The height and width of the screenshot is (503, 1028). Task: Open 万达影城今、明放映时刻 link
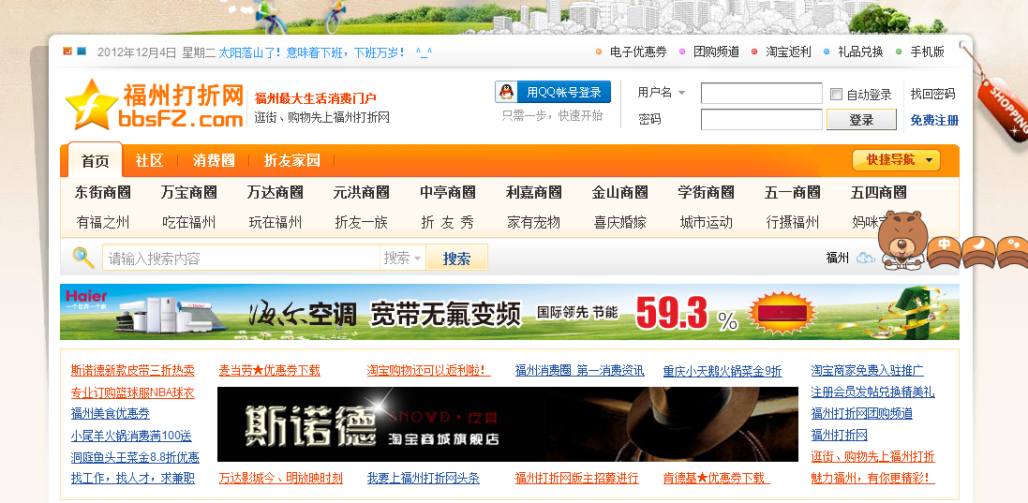pyautogui.click(x=280, y=478)
